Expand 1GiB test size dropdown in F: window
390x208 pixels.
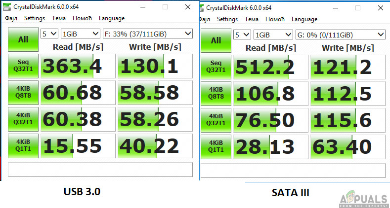[x=81, y=34]
